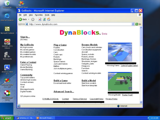Click the green Go button beside address bar
The width and height of the screenshot is (160, 120).
point(138,24)
